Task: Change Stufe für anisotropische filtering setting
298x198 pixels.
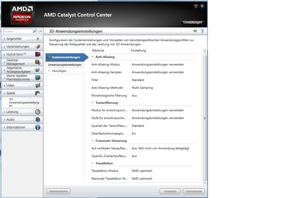Action: point(158,118)
